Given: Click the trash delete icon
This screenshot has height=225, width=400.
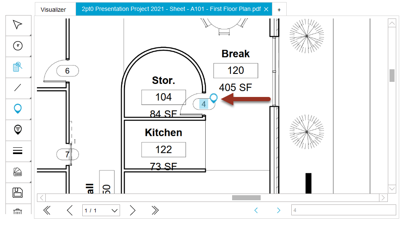Looking at the screenshot, I should point(18,211).
